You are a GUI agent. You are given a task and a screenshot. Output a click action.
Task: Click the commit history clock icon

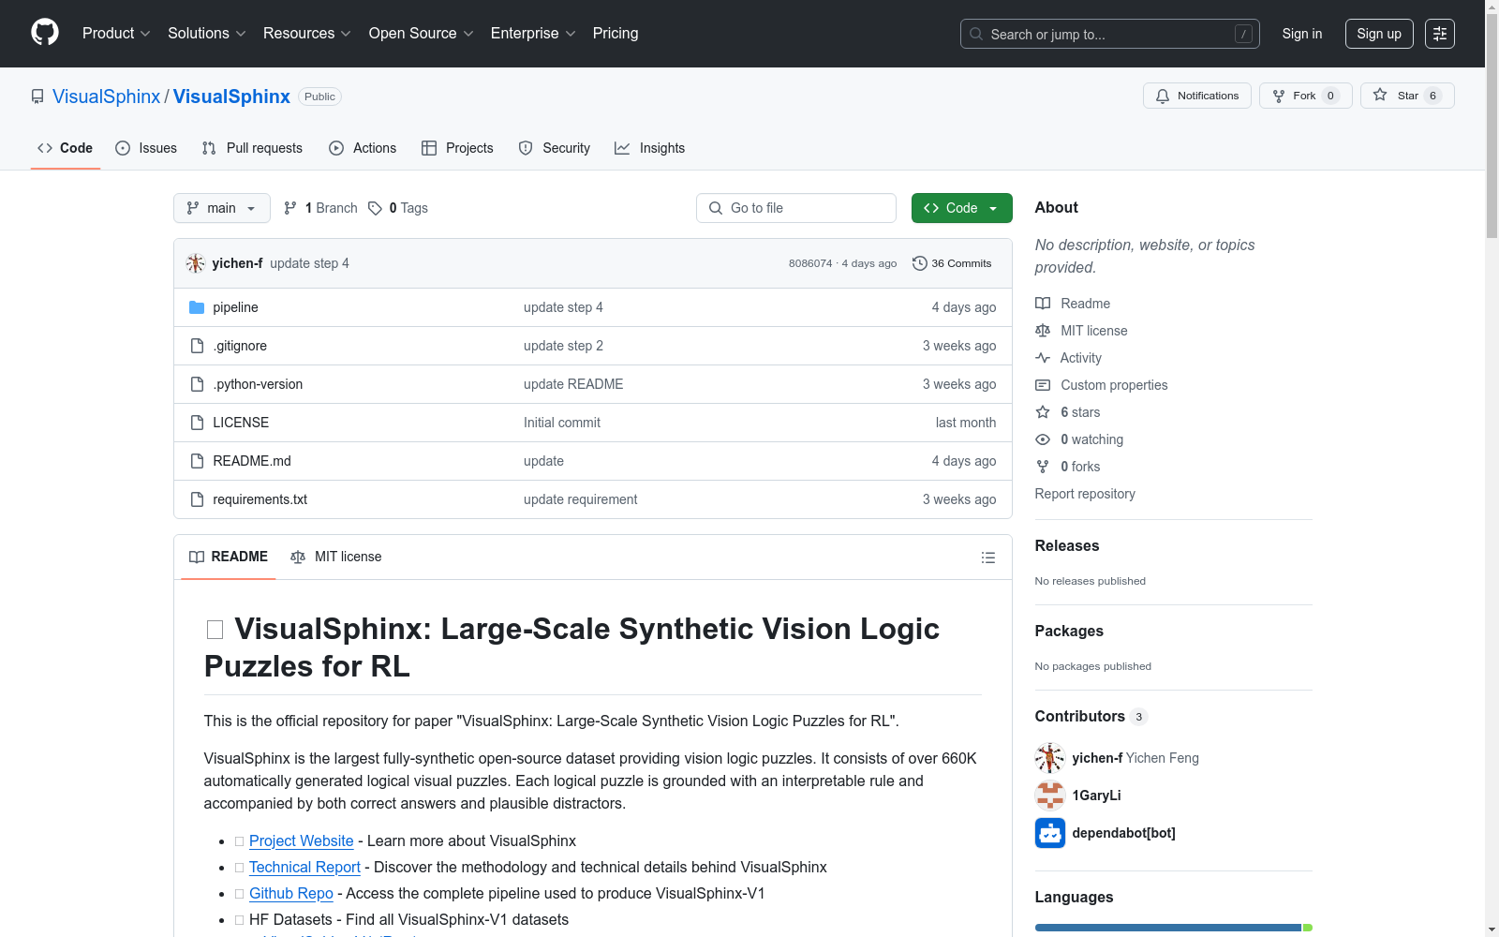[920, 263]
